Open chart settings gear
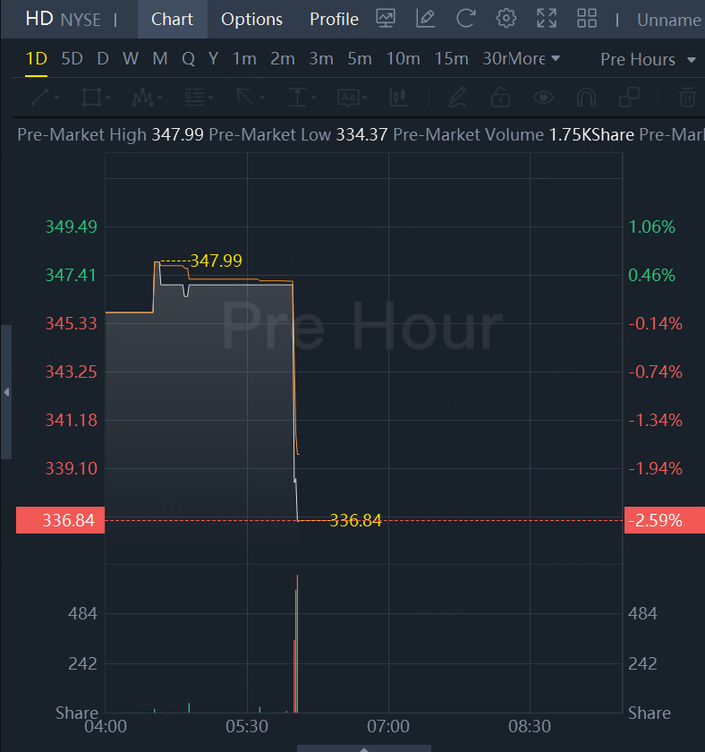The image size is (705, 752). tap(506, 19)
